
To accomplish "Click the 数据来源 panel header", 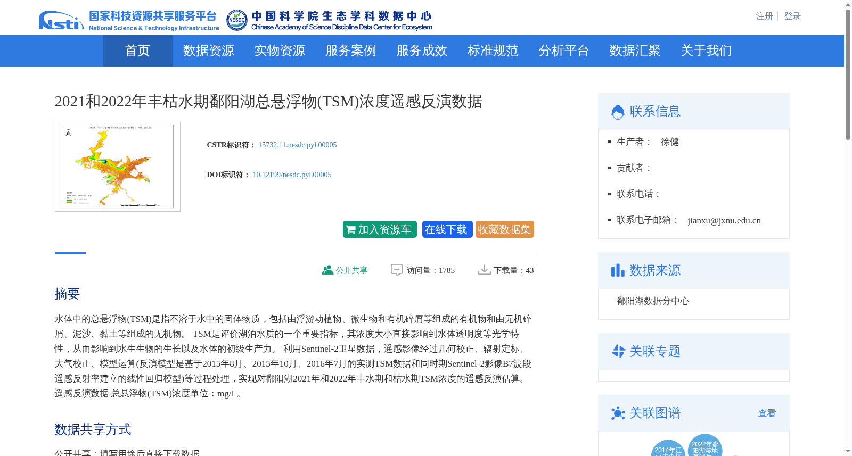I will 694,271.
